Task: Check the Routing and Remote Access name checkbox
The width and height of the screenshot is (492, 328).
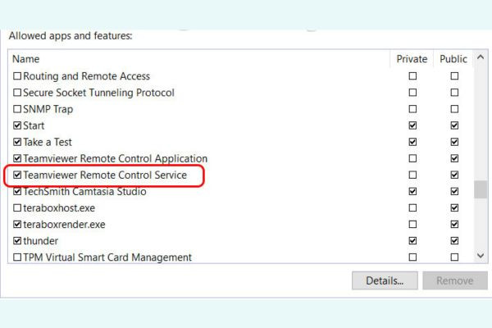Action: tap(17, 76)
